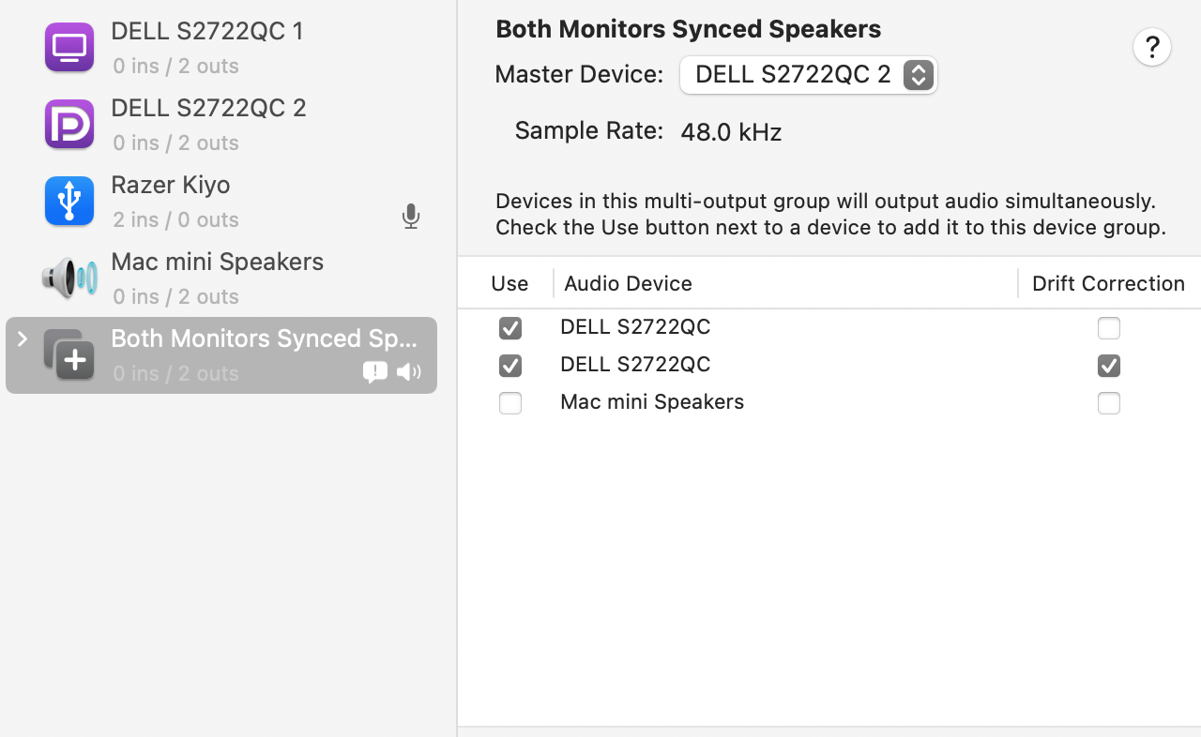Click the microphone icon beside Razer Kiyo
This screenshot has height=737, width=1201.
coord(410,216)
